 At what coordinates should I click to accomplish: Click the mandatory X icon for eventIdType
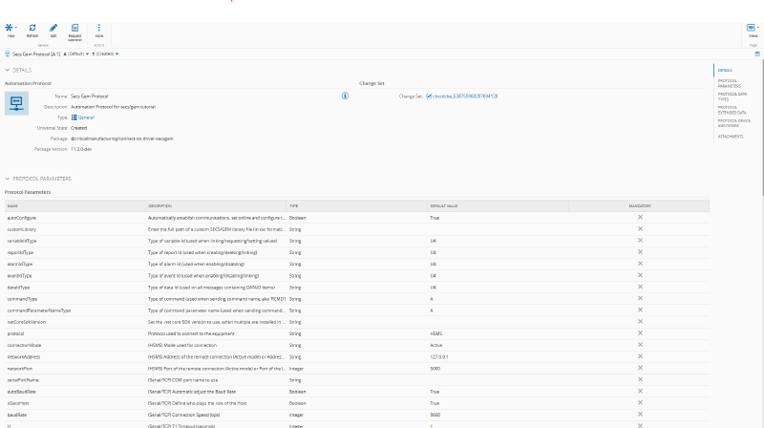click(x=640, y=275)
